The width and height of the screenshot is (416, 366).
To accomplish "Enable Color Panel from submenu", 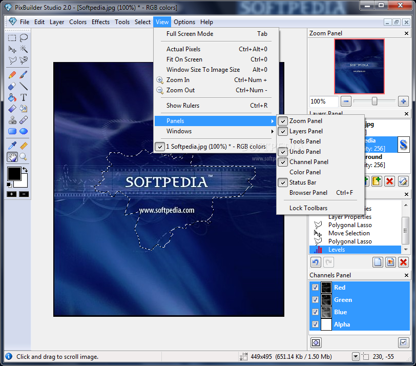I will coord(320,172).
